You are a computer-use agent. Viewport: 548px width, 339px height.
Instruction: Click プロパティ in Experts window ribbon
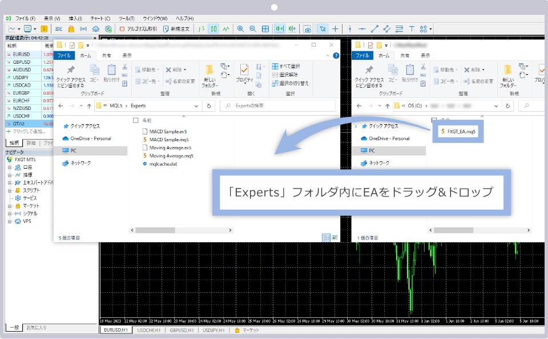(x=244, y=74)
